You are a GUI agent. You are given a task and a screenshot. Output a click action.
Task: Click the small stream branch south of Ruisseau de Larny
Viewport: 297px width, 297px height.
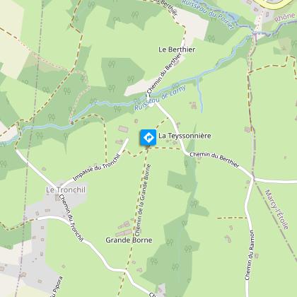tap(199, 95)
